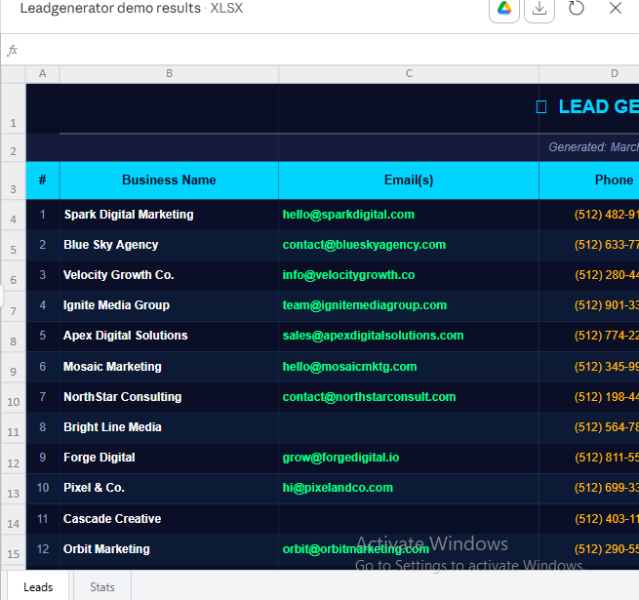Image resolution: width=639 pixels, height=600 pixels.
Task: Select Bright Line Media cell
Action: point(169,427)
